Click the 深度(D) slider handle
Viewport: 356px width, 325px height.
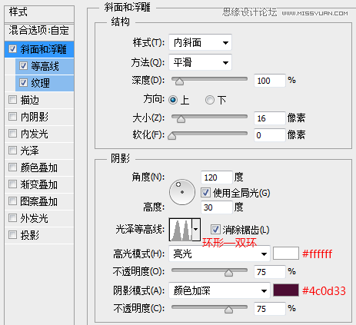pyautogui.click(x=179, y=81)
